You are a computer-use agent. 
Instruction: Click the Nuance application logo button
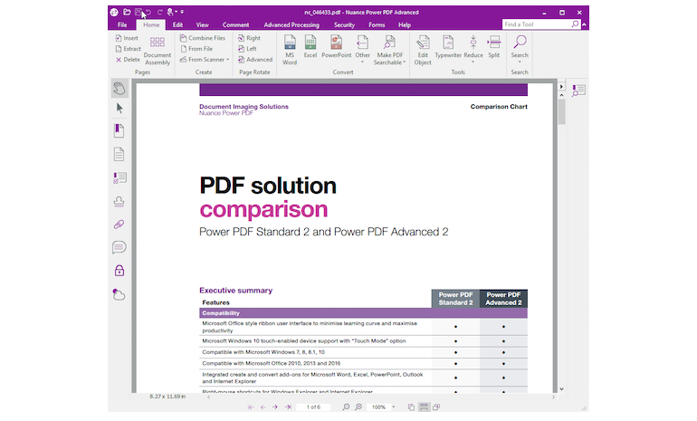[x=114, y=12]
